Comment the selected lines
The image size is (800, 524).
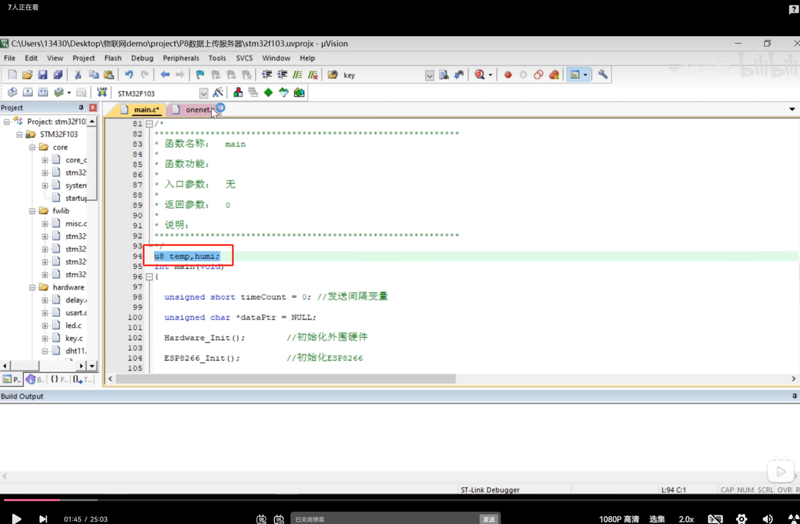point(297,75)
